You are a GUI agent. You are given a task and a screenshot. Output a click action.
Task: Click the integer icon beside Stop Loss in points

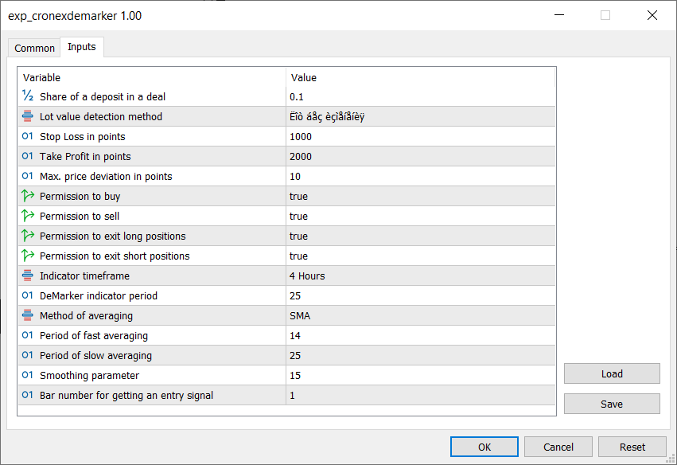28,136
